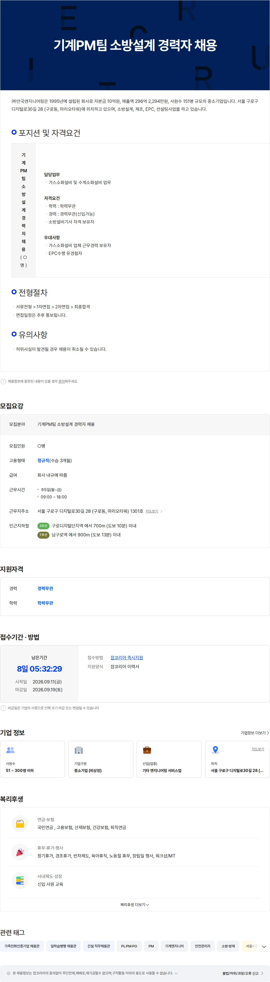Screen dimensions: 270x982
Task: Open 기업정보 더보기 link
Action: click(x=255, y=733)
